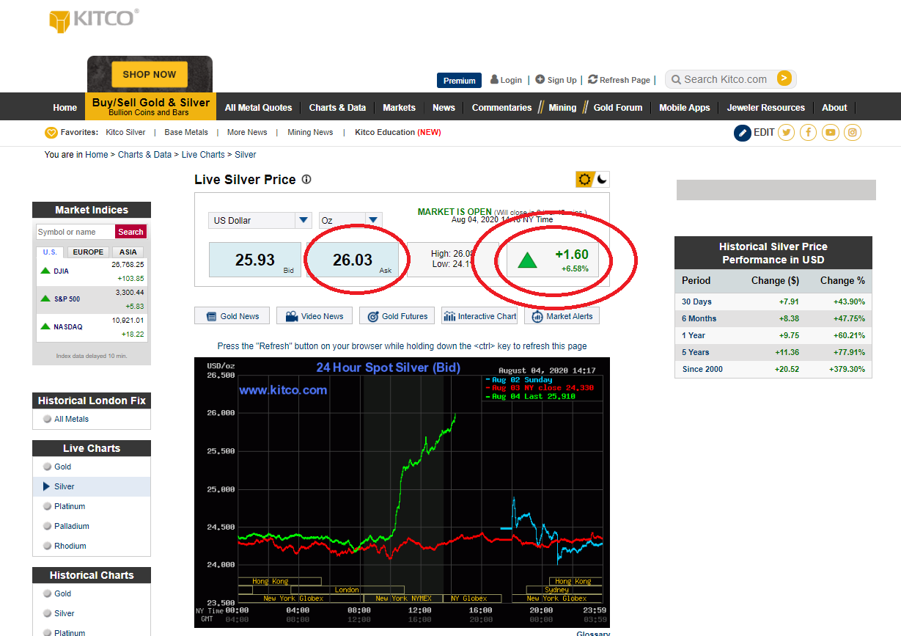Viewport: 901px width, 636px height.
Task: Click Live Charts breadcrumb link
Action: [x=203, y=155]
